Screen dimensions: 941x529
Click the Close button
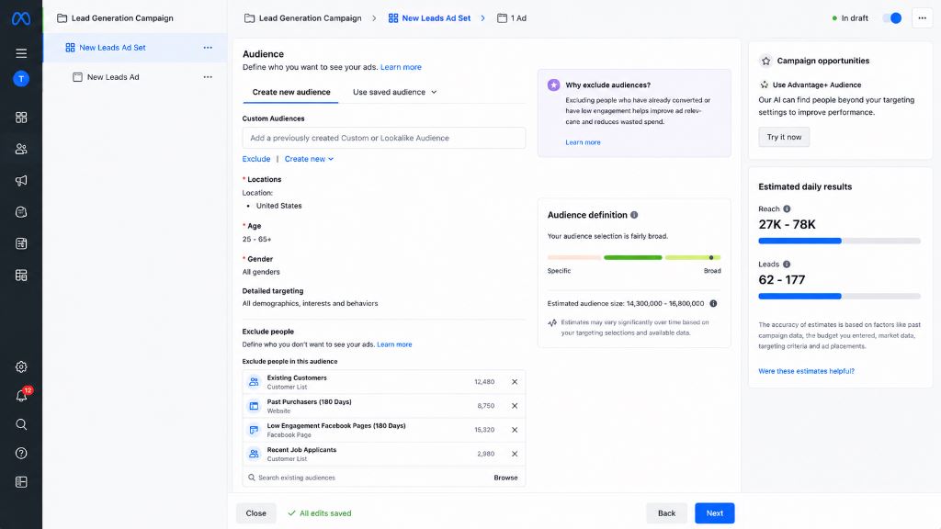pos(255,513)
